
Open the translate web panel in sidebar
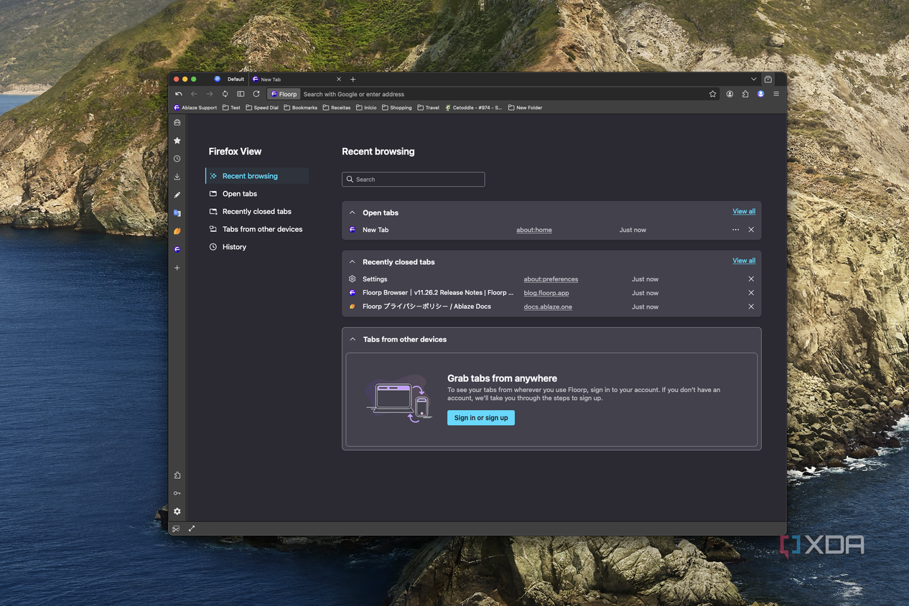177,213
